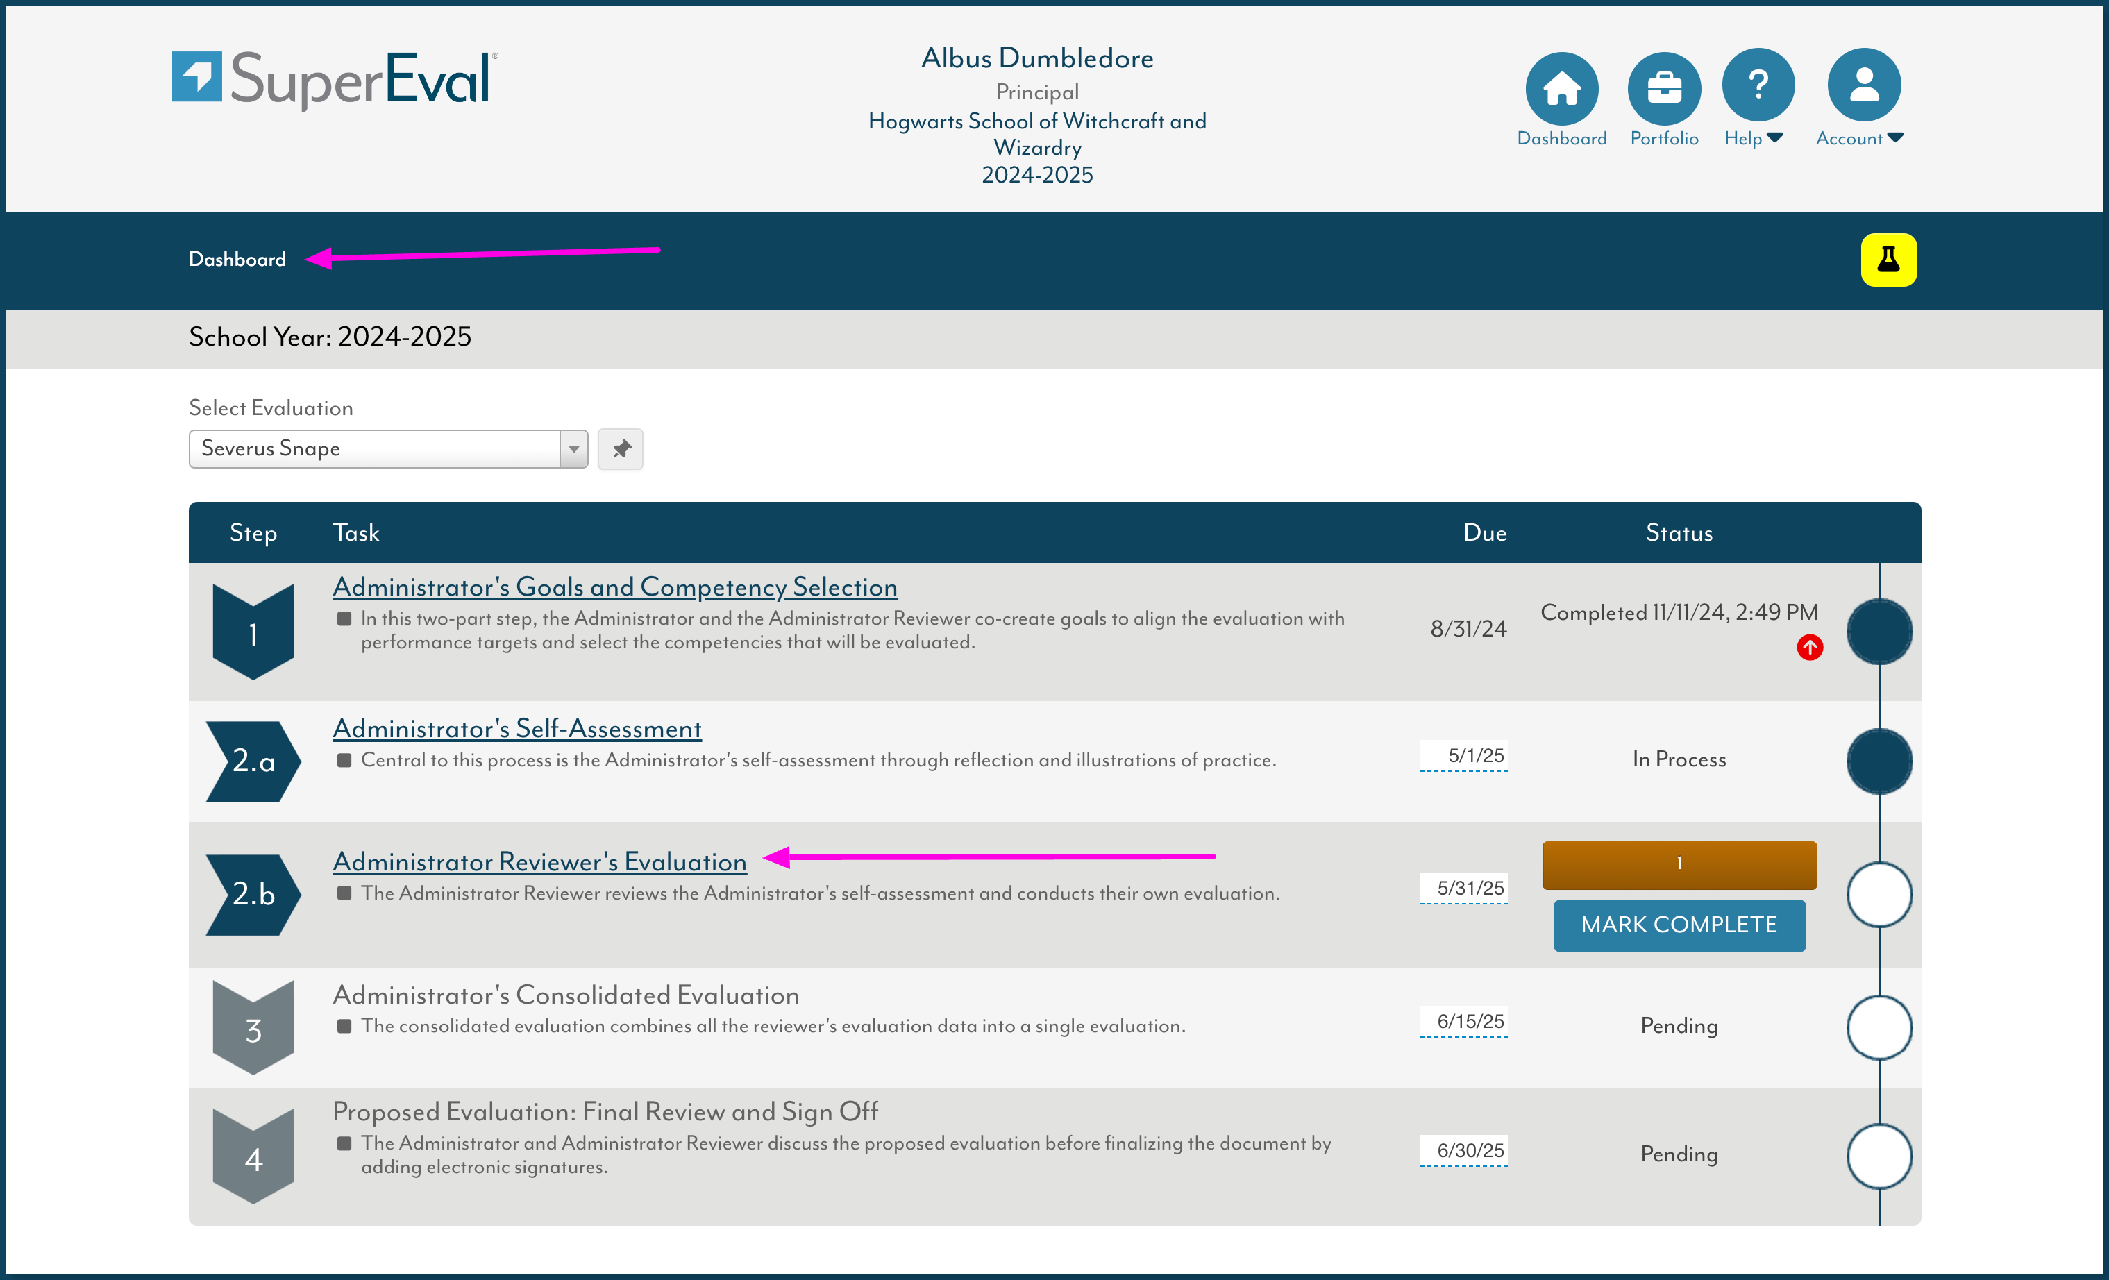Click the empty progress circle for Consolidated Evaluation
Viewport: 2109px width, 1280px height.
(x=1879, y=1027)
